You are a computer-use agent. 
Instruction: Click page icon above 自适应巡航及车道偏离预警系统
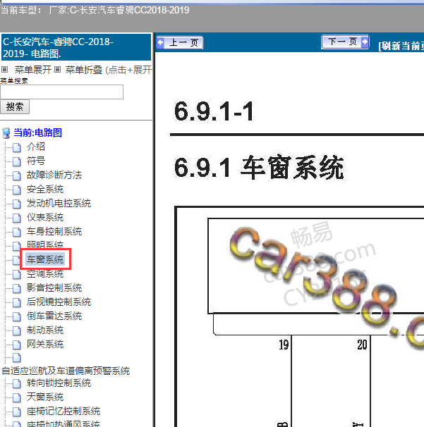click(17, 358)
